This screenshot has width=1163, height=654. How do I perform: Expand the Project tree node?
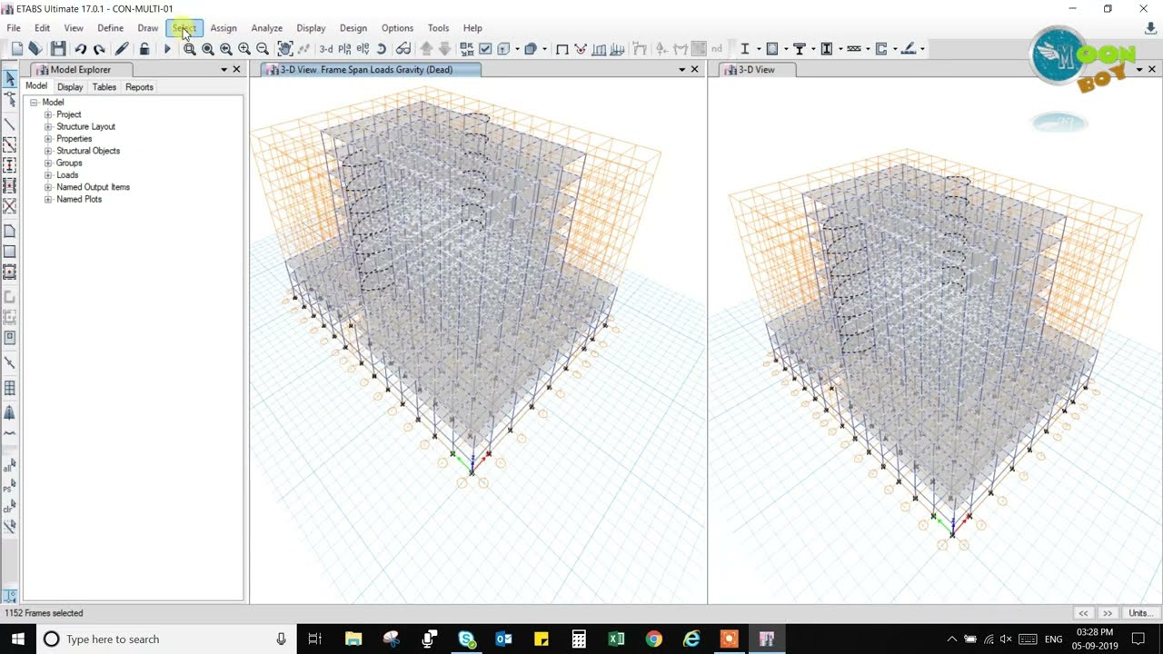pyautogui.click(x=48, y=114)
